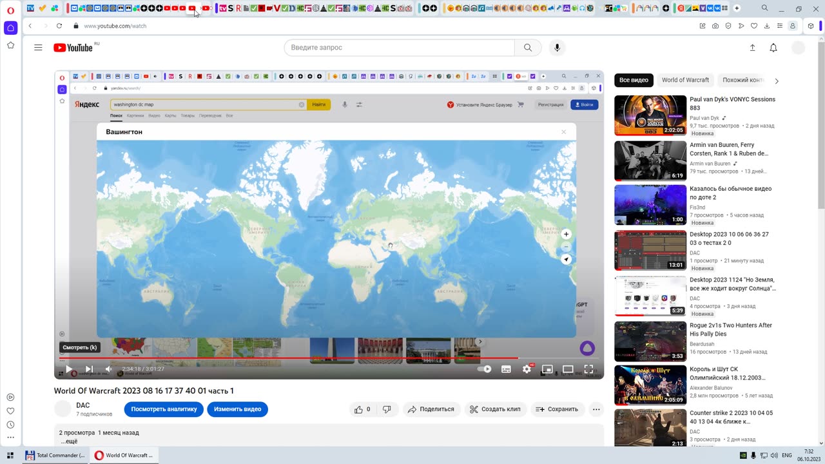825x464 pixels.
Task: Click the Изменить видео button
Action: 237,409
